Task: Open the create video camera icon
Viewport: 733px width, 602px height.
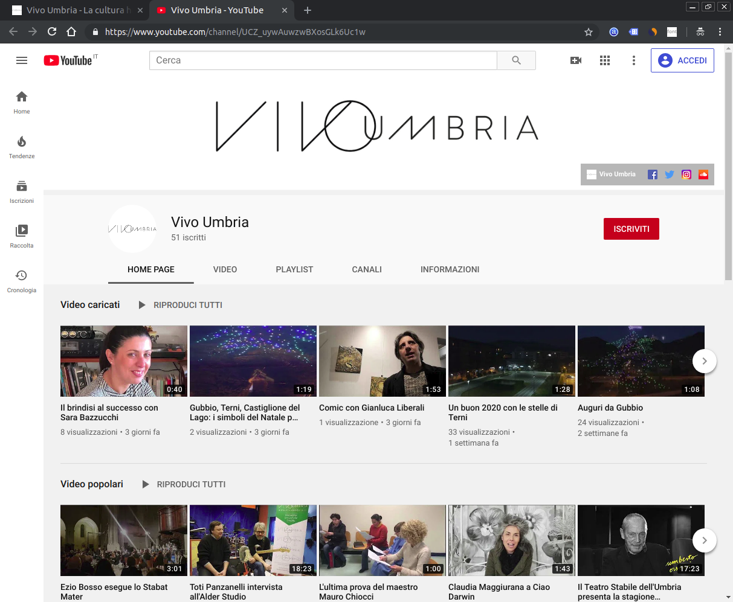Action: pyautogui.click(x=576, y=60)
